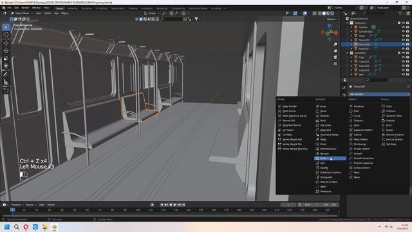Click the outliner search field

375,13
